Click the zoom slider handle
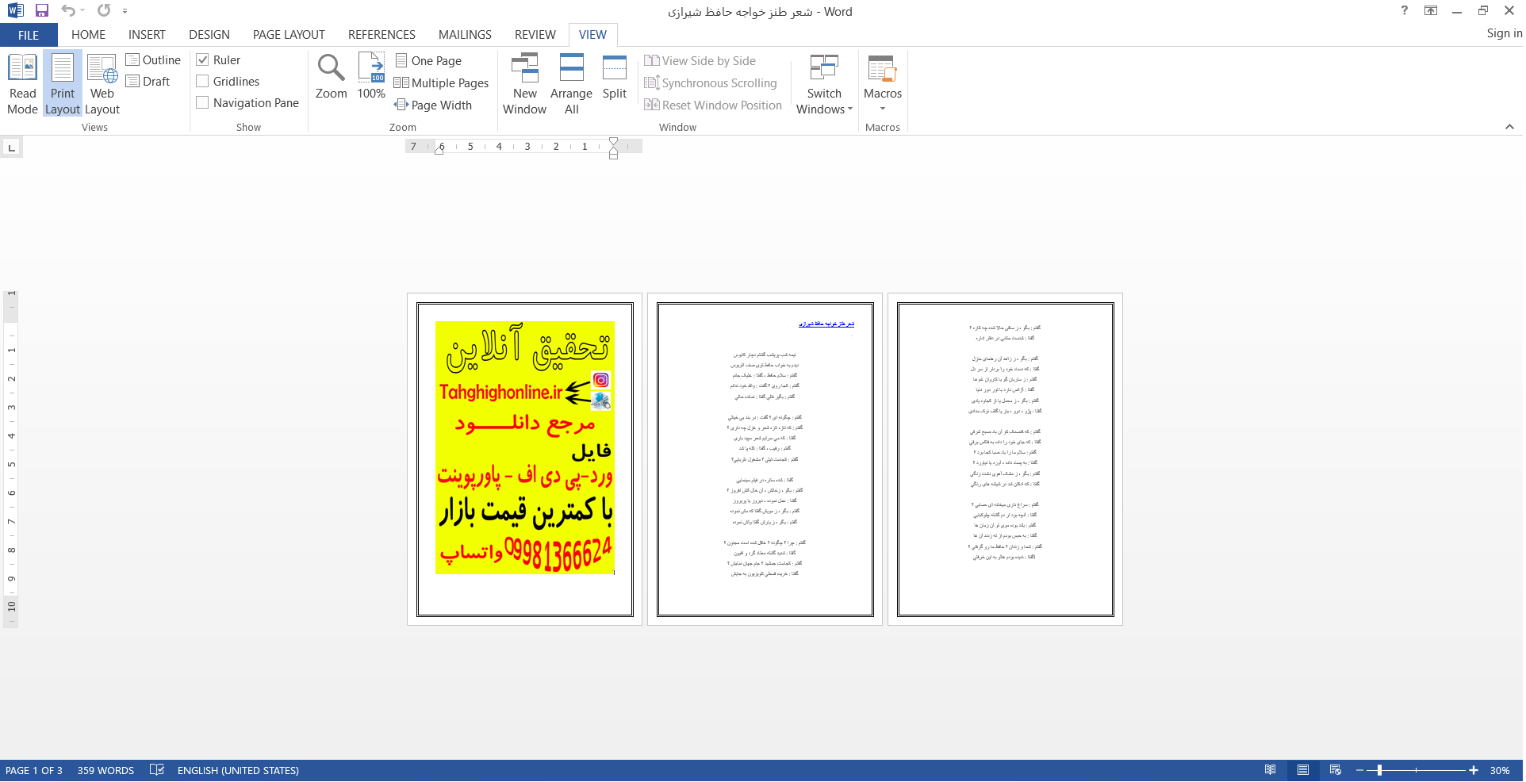 click(1379, 770)
